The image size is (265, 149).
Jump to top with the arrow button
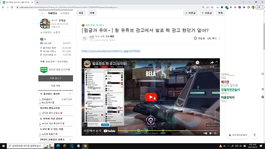(x=254, y=135)
